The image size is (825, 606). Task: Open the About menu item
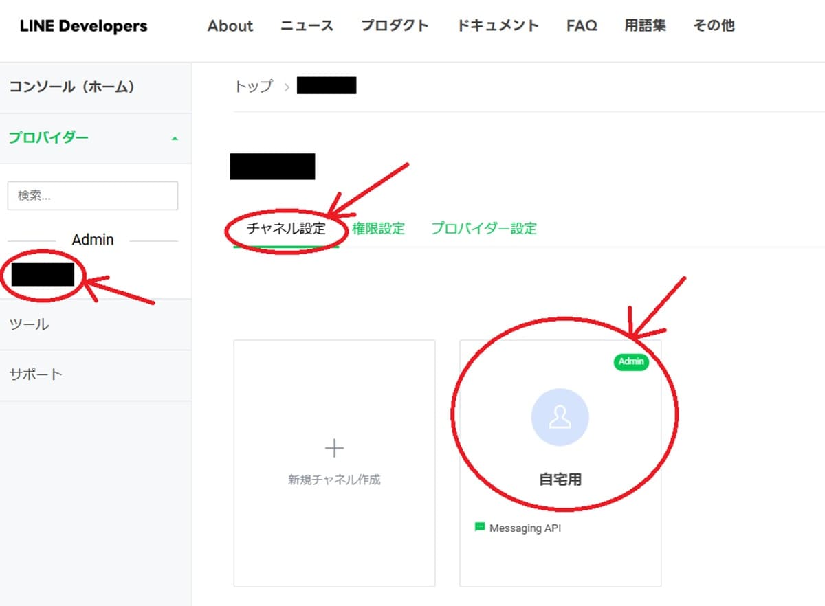pyautogui.click(x=230, y=26)
